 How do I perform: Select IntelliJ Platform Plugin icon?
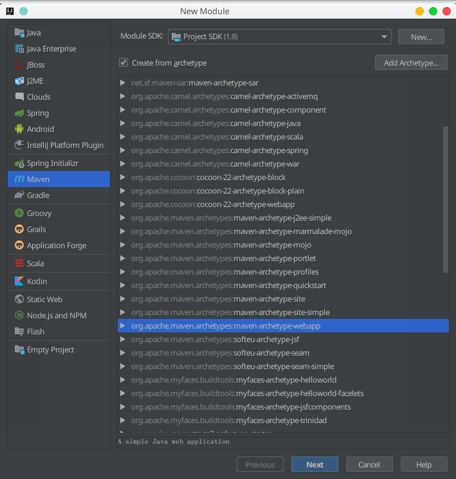(19, 145)
